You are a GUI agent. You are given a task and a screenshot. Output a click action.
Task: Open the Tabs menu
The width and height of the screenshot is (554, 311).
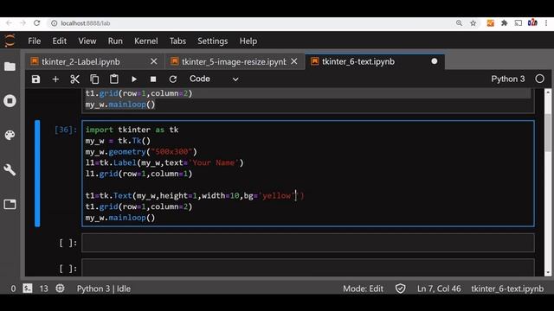(177, 41)
